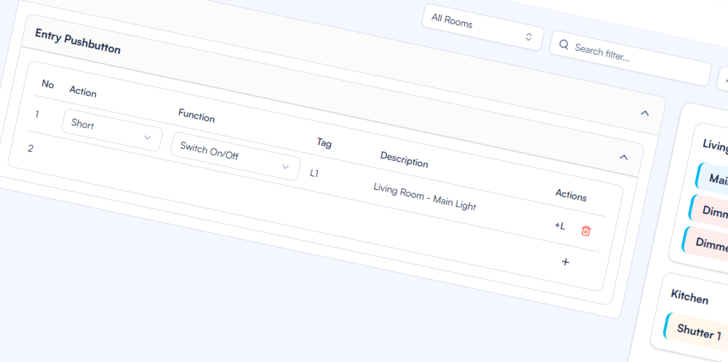Open the Switch On/Off function dropdown

point(234,158)
